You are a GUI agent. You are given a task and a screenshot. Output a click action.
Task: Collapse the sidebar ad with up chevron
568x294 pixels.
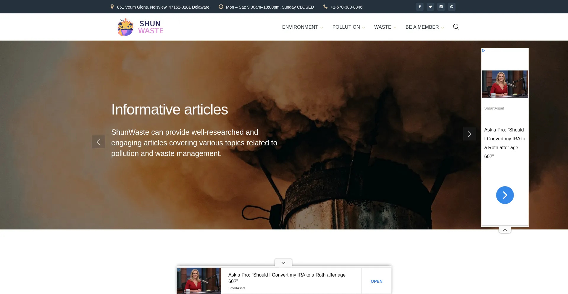point(505,230)
